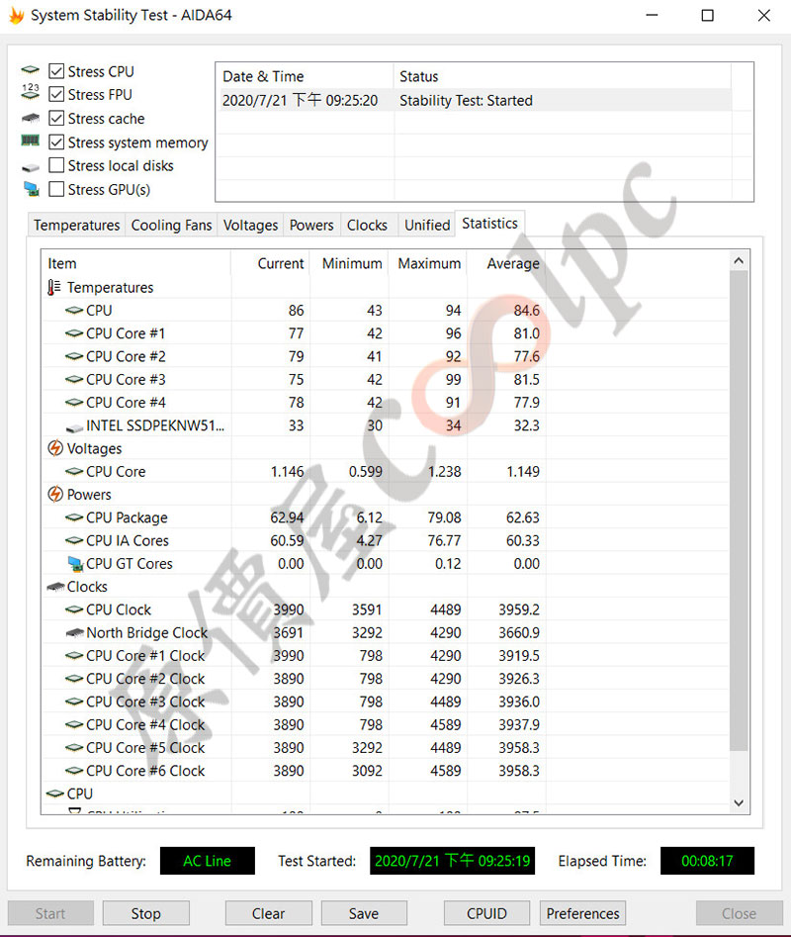This screenshot has width=791, height=937.
Task: Click the statistics list scrollbar thumb
Action: 739,511
